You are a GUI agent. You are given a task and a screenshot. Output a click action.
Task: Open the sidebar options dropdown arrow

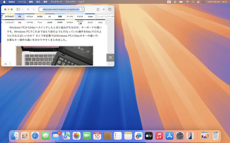click(23, 9)
